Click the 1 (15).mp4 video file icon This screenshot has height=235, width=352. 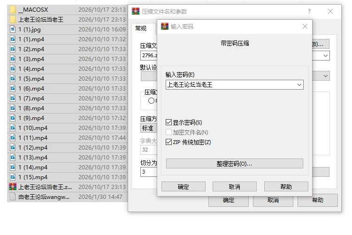13,177
